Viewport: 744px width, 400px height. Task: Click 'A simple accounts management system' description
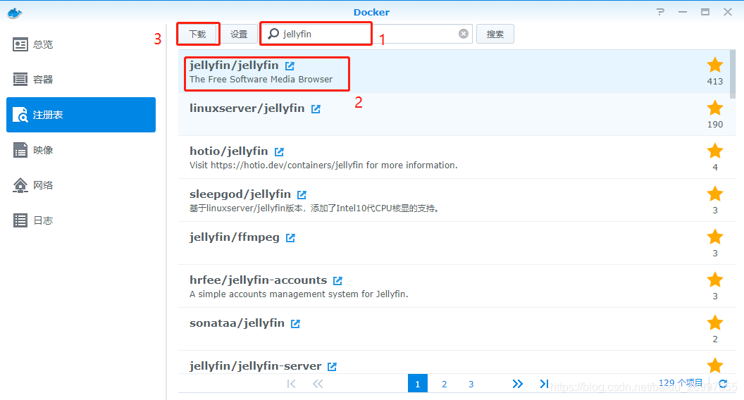point(299,294)
